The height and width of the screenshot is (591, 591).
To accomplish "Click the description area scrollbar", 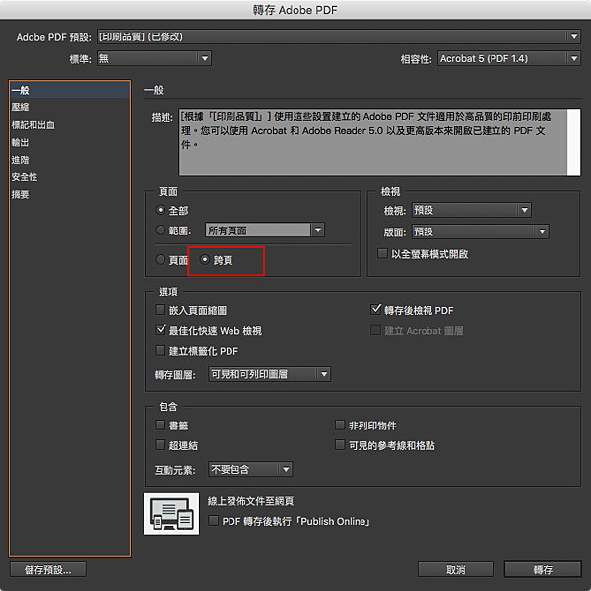I will pyautogui.click(x=573, y=143).
